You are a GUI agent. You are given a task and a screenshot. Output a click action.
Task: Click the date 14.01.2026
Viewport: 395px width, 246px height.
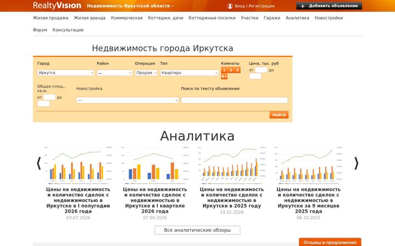pos(232,212)
